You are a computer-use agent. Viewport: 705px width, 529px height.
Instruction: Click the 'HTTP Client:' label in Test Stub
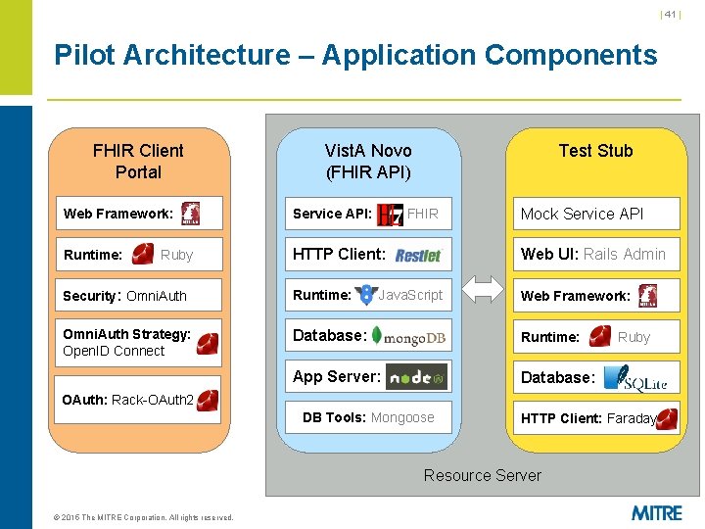tap(561, 419)
